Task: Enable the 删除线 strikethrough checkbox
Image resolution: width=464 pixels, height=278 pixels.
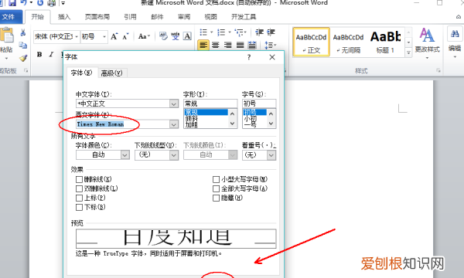Action: click(x=79, y=179)
